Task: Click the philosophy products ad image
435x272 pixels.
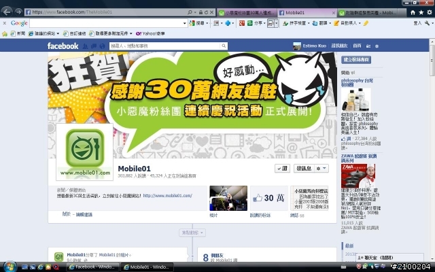Action: [356, 100]
